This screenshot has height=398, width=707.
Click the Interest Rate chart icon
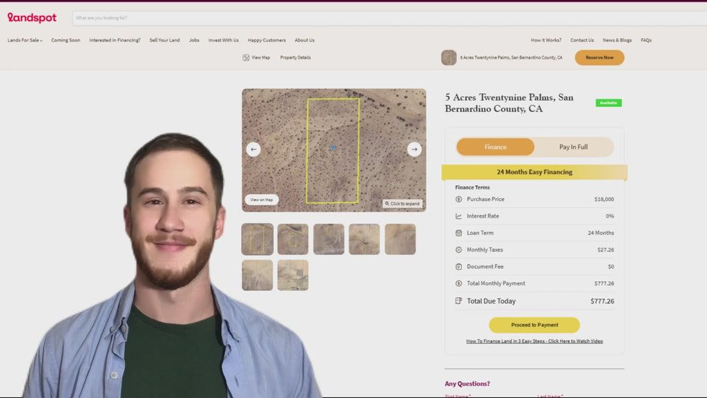pyautogui.click(x=458, y=216)
